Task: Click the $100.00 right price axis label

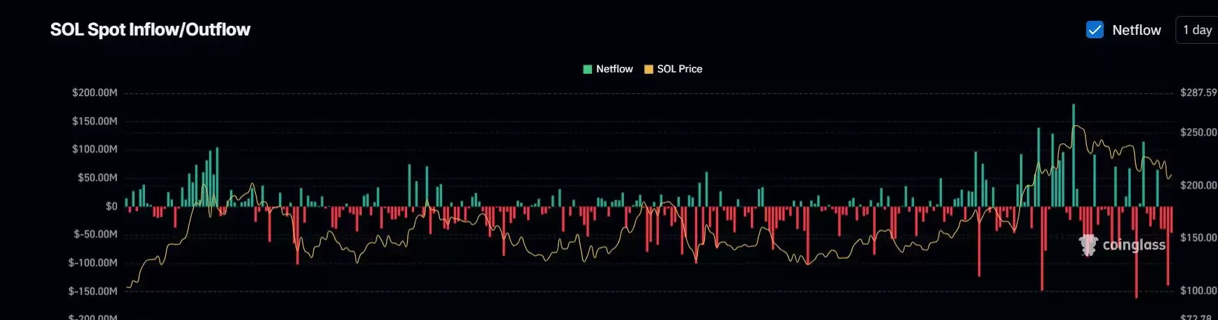Action: (x=1198, y=290)
